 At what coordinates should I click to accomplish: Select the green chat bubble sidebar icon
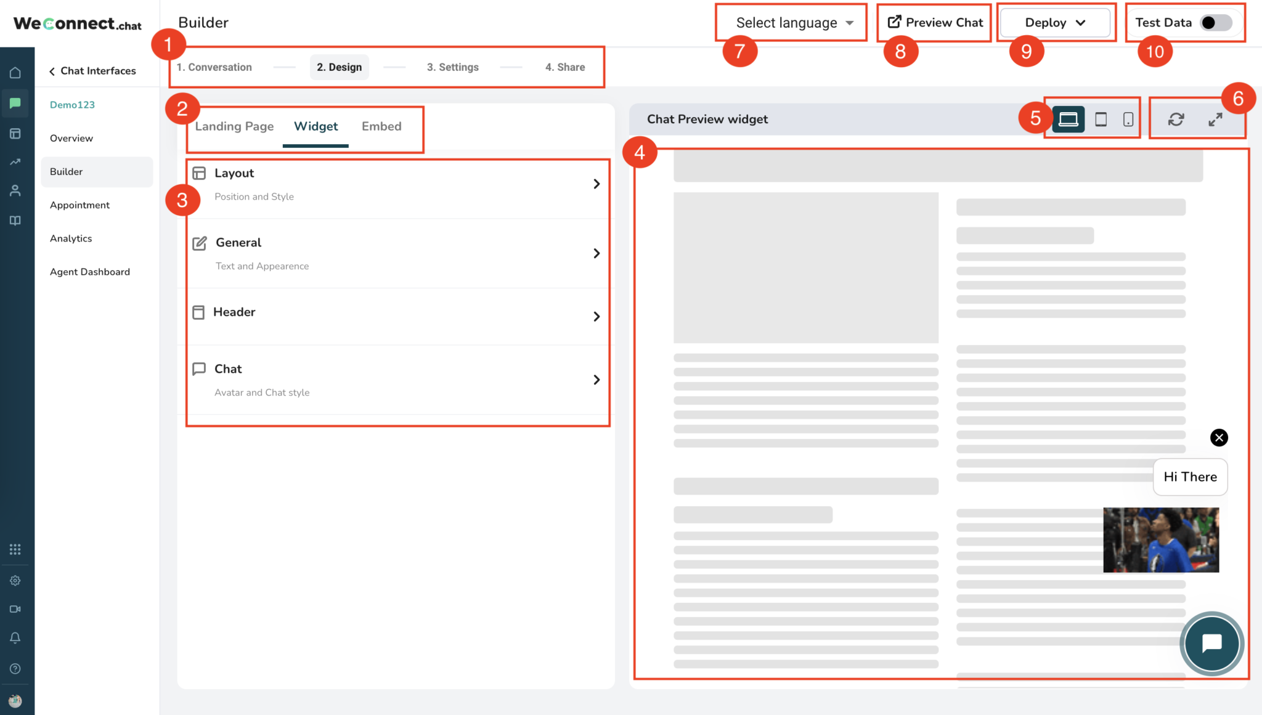(x=15, y=103)
